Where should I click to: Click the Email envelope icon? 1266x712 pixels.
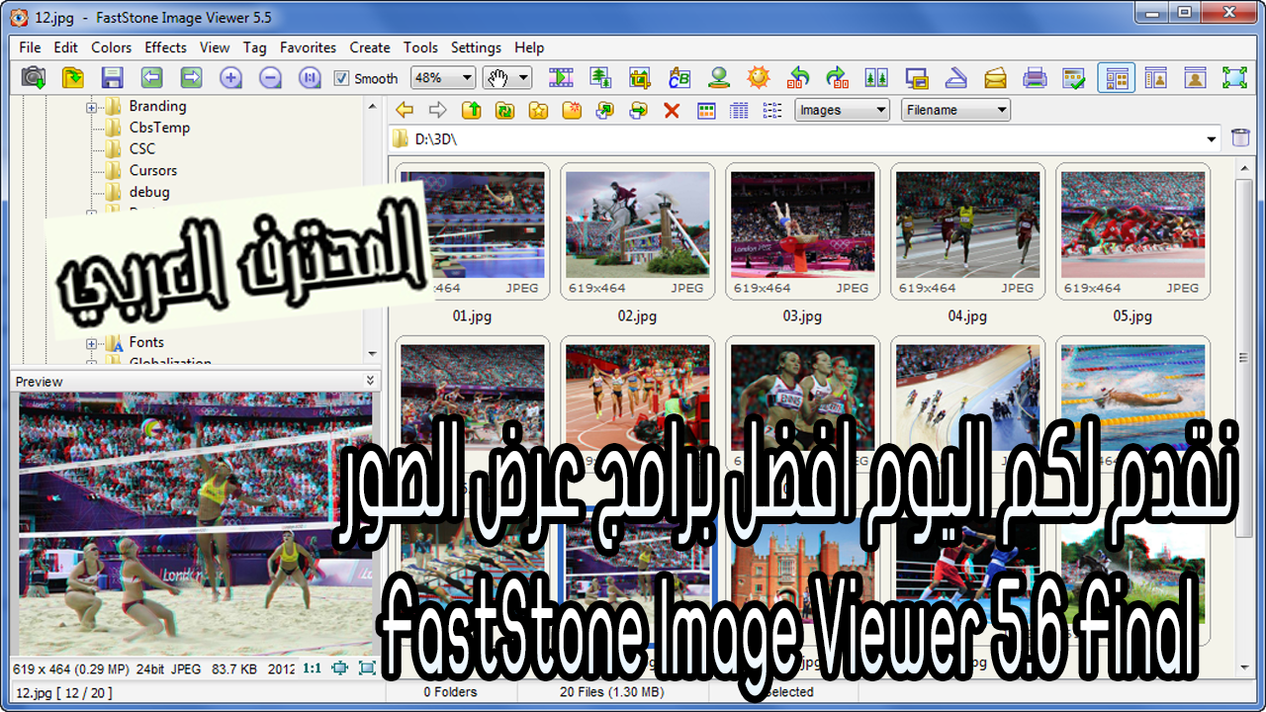click(x=995, y=77)
